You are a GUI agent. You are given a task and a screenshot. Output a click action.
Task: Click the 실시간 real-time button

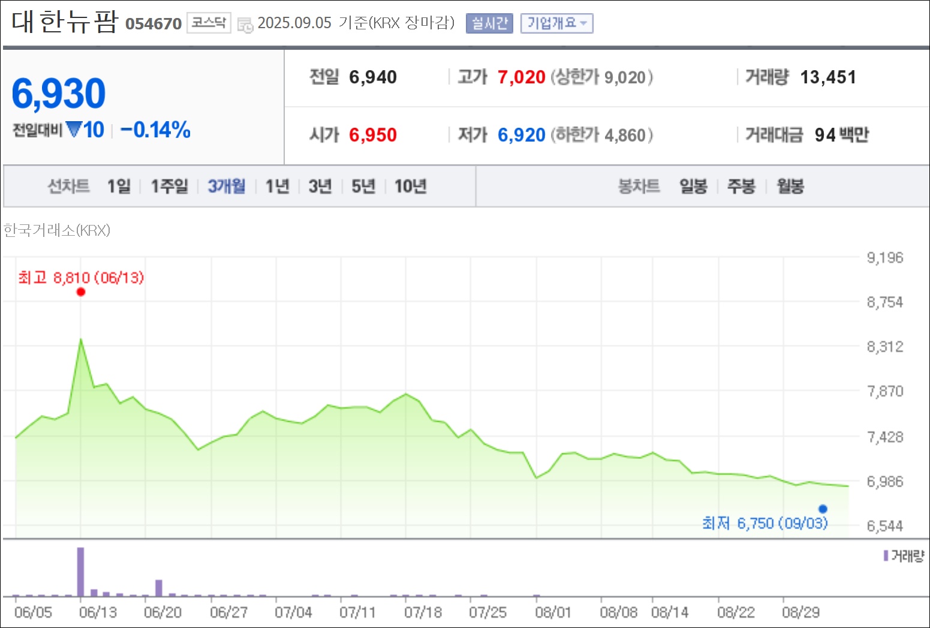[x=489, y=23]
